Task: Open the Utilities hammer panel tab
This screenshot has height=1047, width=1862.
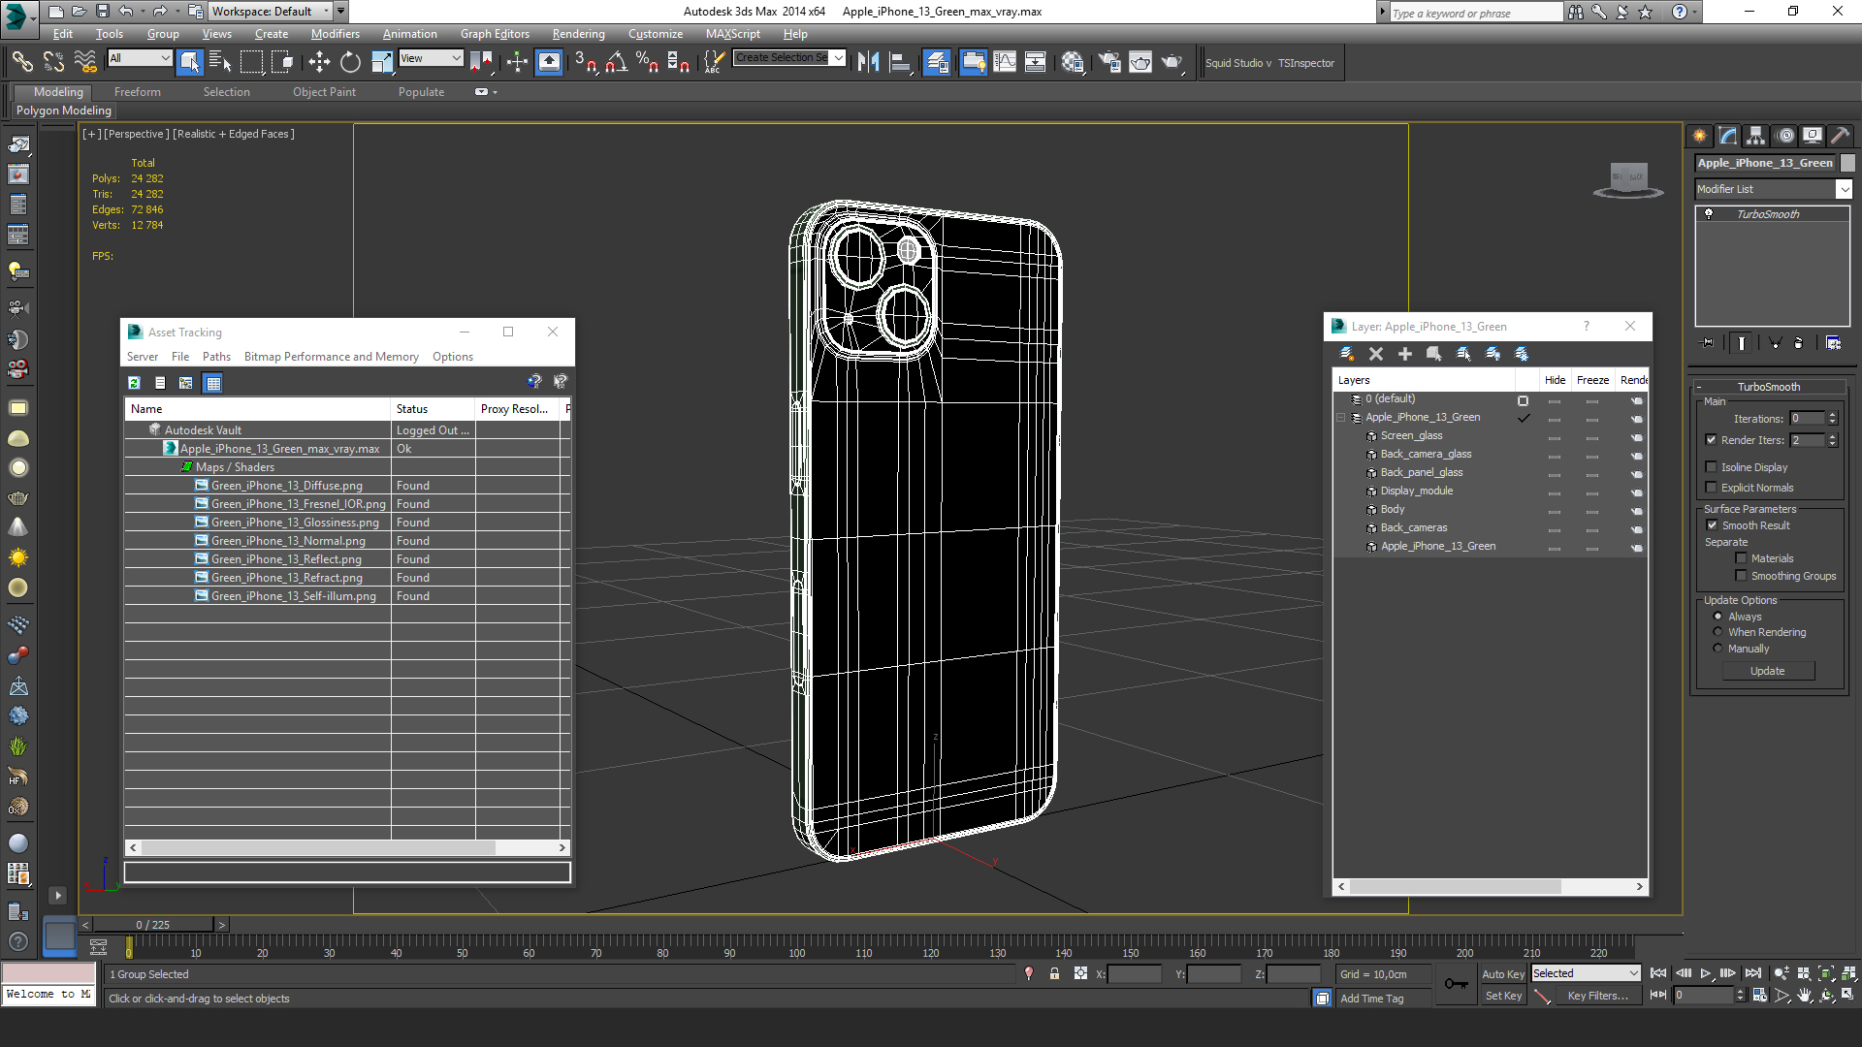Action: coord(1841,136)
